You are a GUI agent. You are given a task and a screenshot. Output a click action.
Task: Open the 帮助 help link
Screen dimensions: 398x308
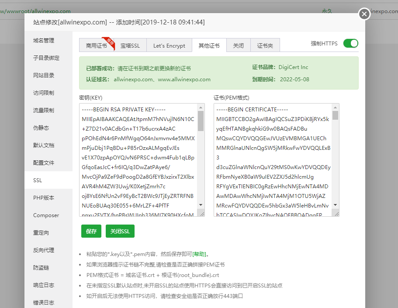[201, 254]
